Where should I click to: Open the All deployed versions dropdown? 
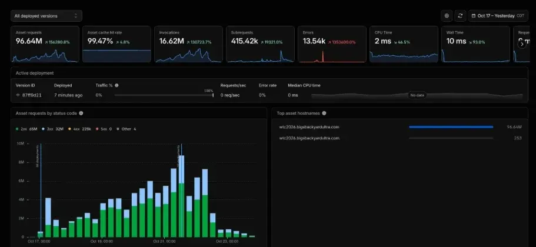(x=46, y=16)
